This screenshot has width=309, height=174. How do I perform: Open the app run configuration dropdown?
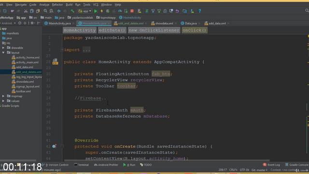(x=85, y=11)
